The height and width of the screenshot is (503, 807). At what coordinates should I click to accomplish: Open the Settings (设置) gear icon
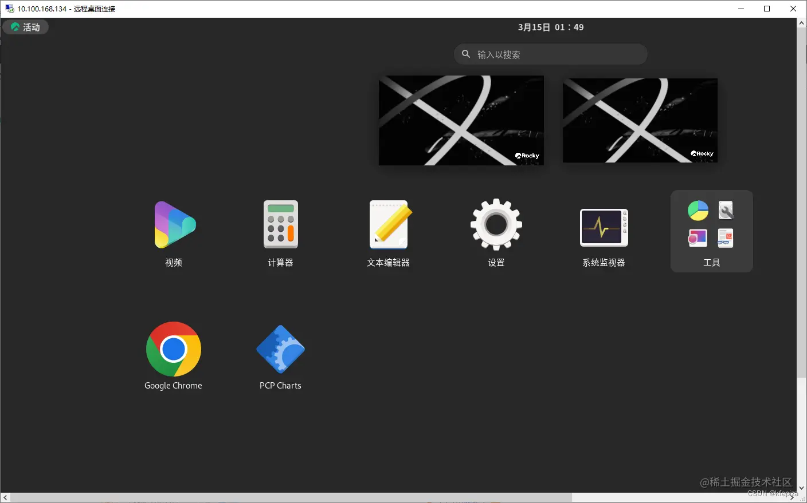496,224
